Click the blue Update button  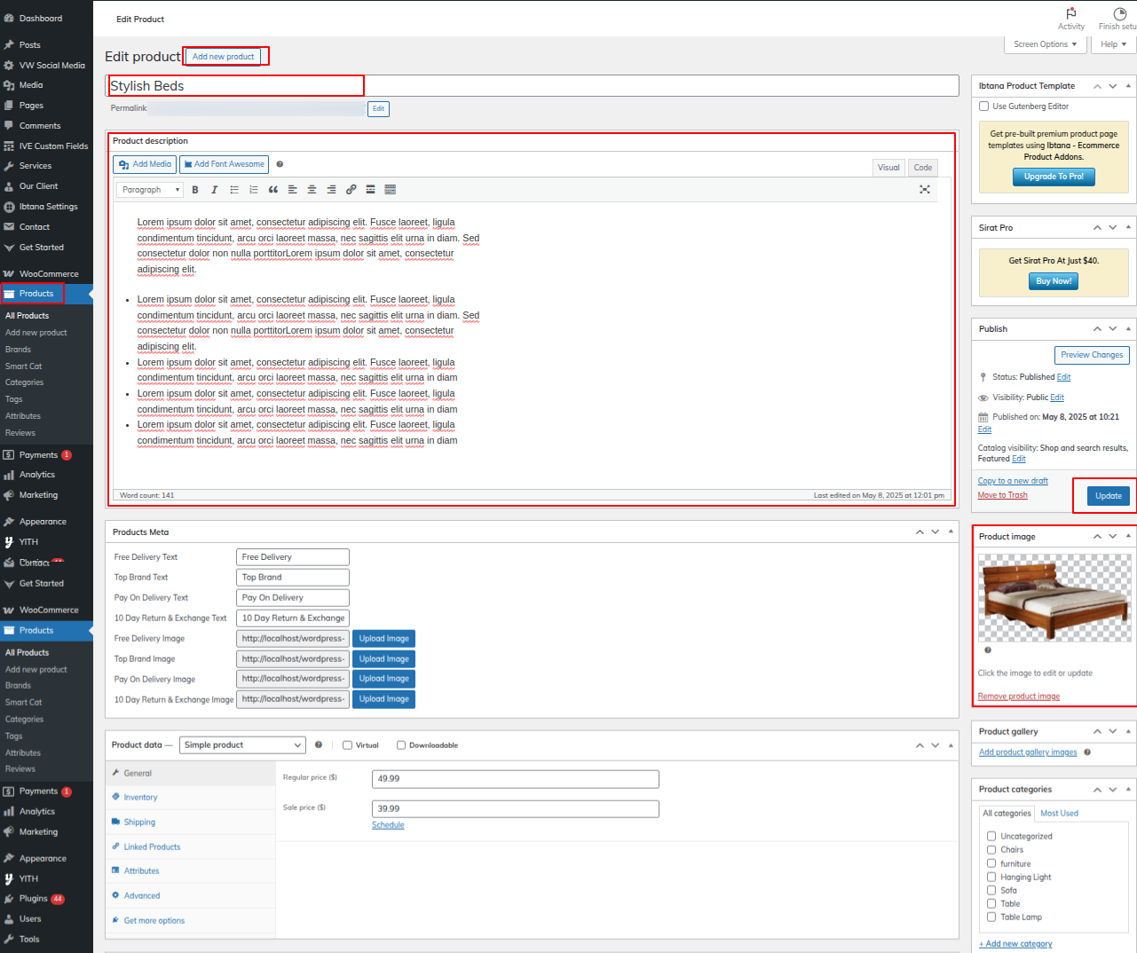point(1108,496)
